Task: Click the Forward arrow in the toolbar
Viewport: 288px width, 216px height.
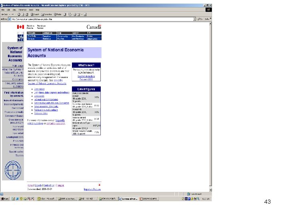Action: (x=12, y=14)
